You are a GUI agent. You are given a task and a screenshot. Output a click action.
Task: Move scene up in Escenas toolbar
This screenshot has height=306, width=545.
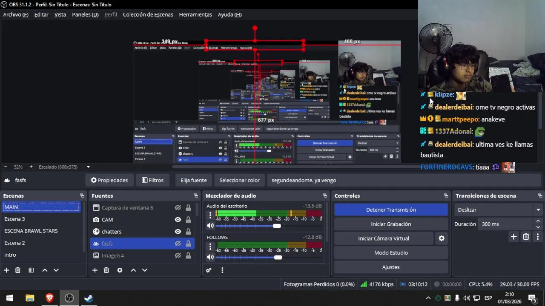[45, 270]
